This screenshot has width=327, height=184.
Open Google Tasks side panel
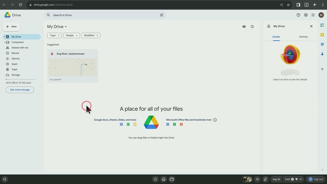pyautogui.click(x=322, y=44)
